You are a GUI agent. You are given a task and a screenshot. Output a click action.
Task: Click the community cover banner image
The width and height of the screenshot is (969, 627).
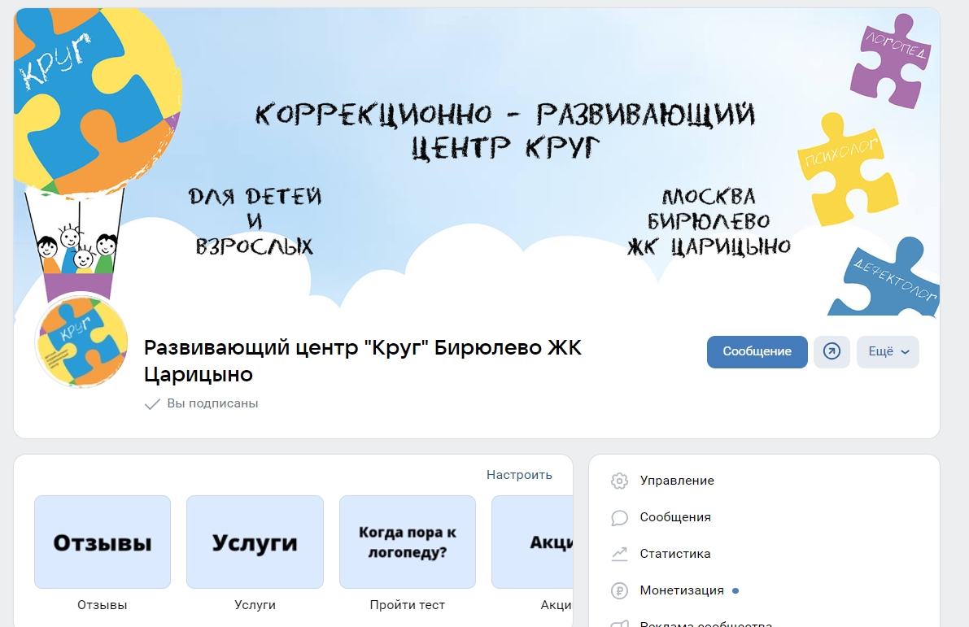(x=477, y=162)
